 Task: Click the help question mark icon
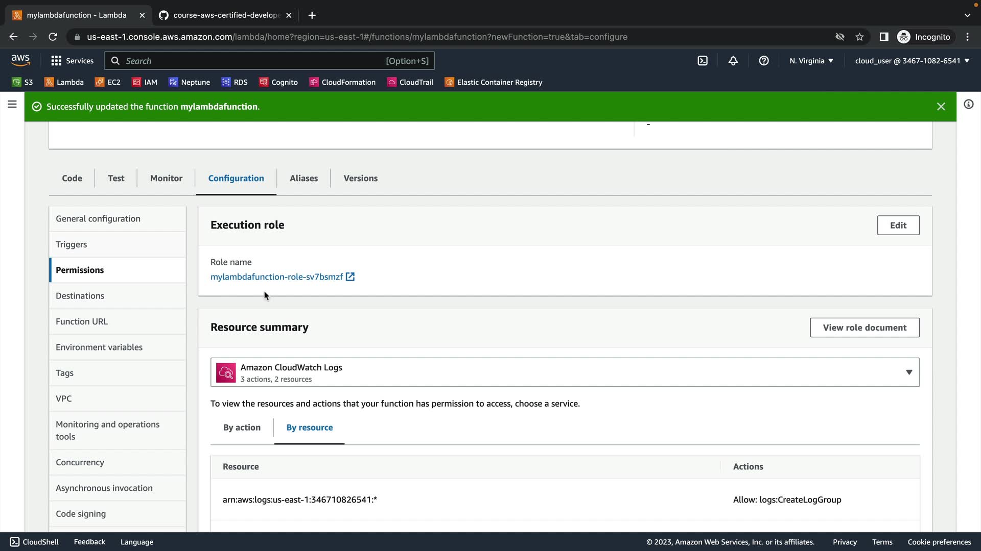pyautogui.click(x=764, y=61)
